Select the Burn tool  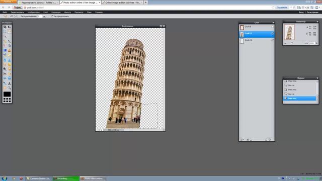(x=9, y=69)
